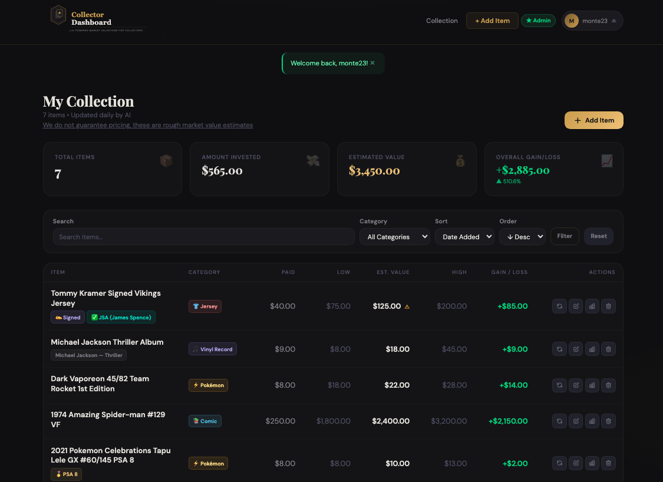Click the Est. Value column header
The height and width of the screenshot is (482, 663).
pos(393,272)
